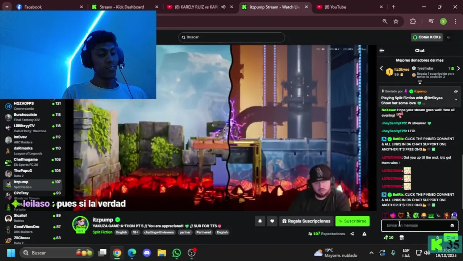Click Regala Suscripciones button
The width and height of the screenshot is (463, 261).
306,221
